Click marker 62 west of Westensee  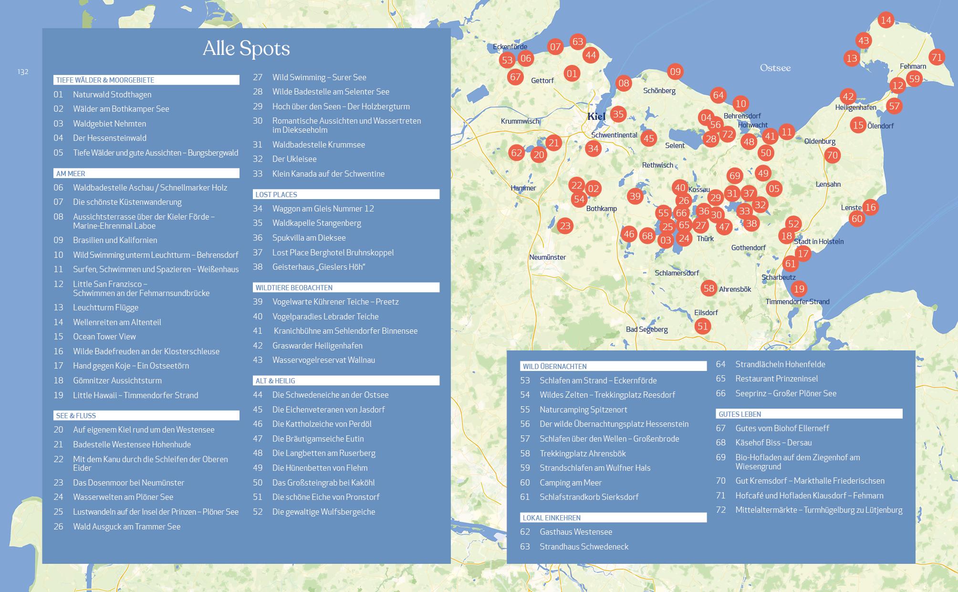coord(516,153)
